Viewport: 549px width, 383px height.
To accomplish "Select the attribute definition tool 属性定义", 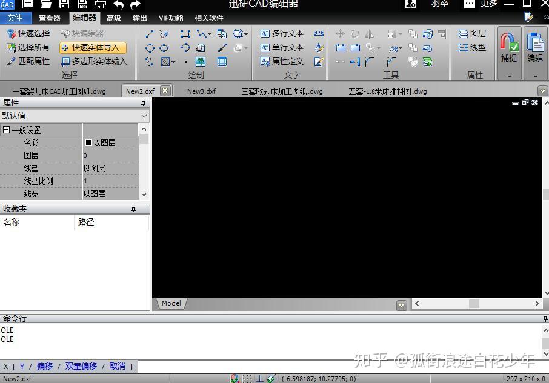I will tap(282, 61).
